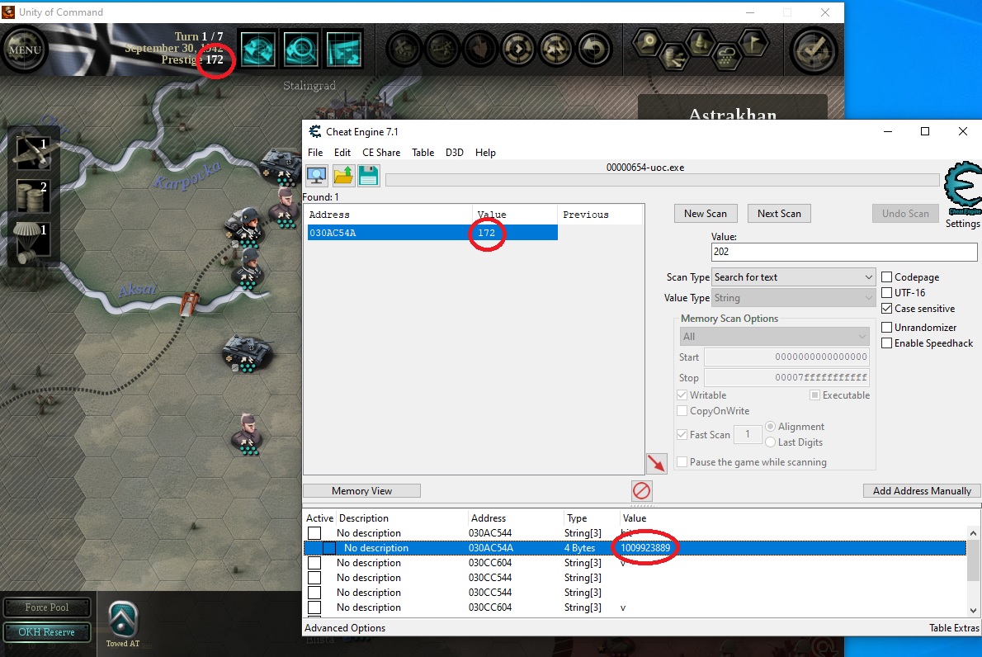The image size is (982, 657).
Task: Click the red arrow add-to-address-list icon
Action: 656,463
